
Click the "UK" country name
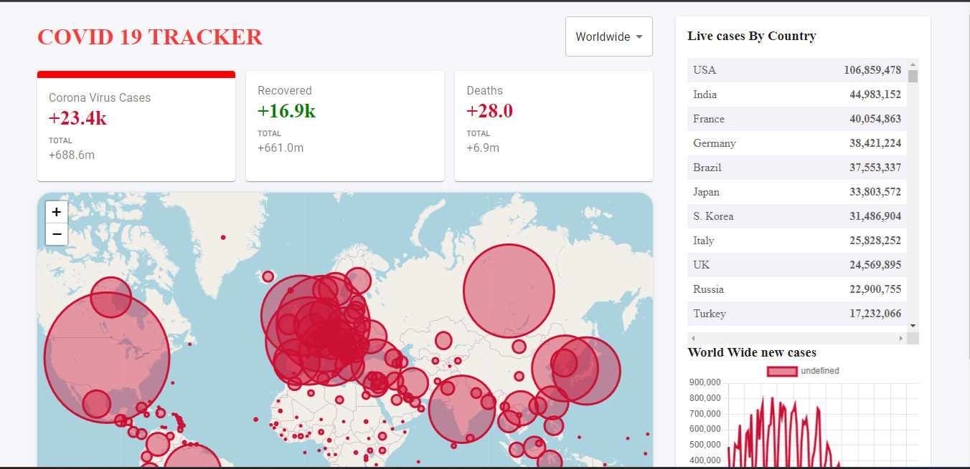702,265
